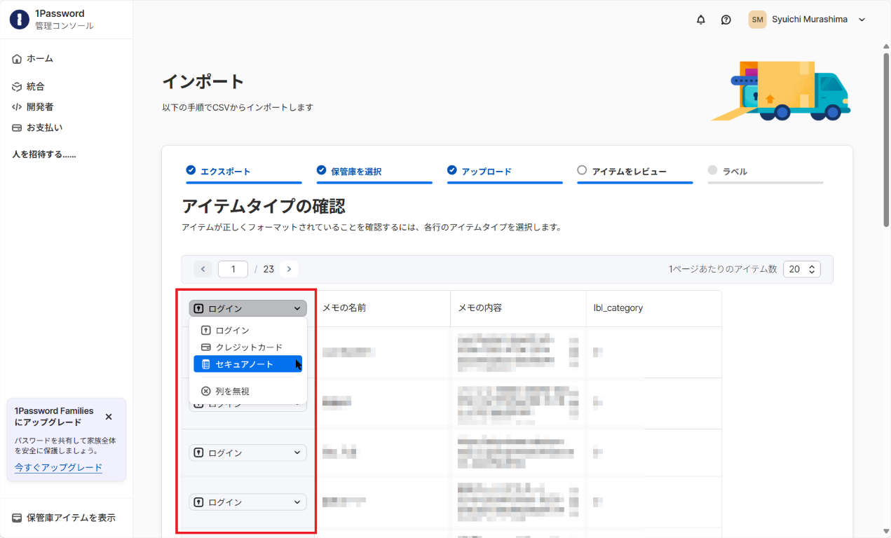This screenshot has height=538, width=891.
Task: Navigate to 開発者 in the sidebar
Action: coord(40,107)
